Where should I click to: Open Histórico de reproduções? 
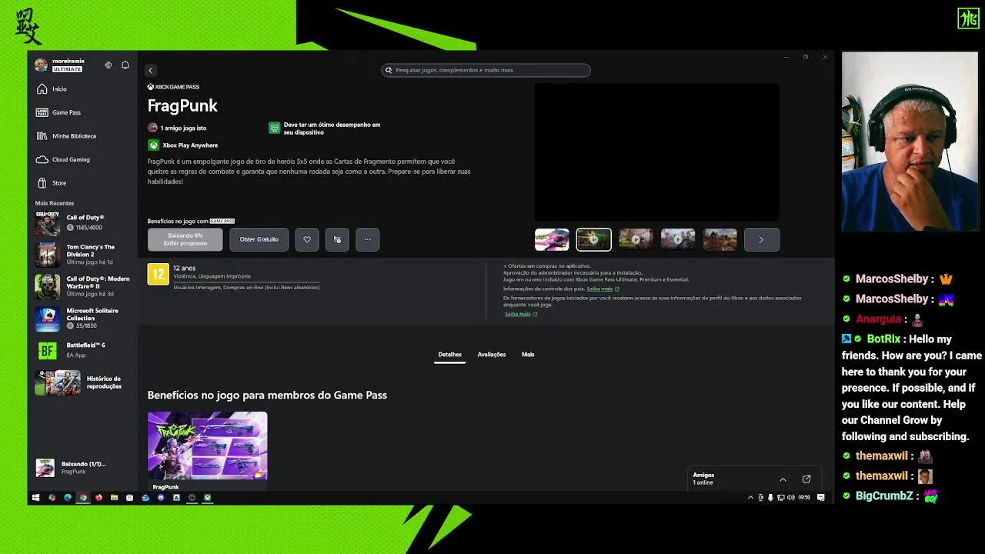82,382
